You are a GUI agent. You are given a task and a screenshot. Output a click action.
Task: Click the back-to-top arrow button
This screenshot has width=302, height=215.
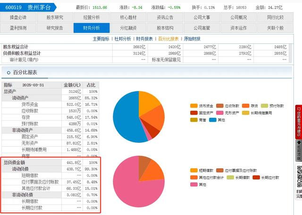(299, 151)
